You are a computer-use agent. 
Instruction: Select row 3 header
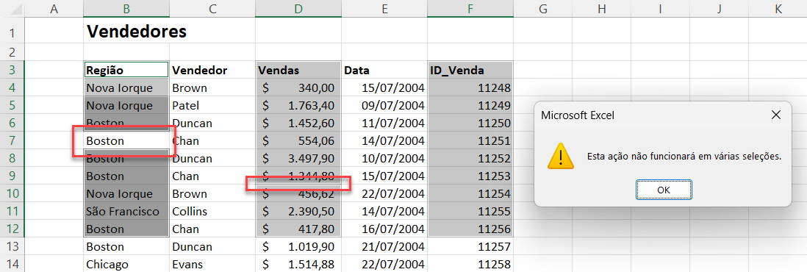pyautogui.click(x=12, y=70)
